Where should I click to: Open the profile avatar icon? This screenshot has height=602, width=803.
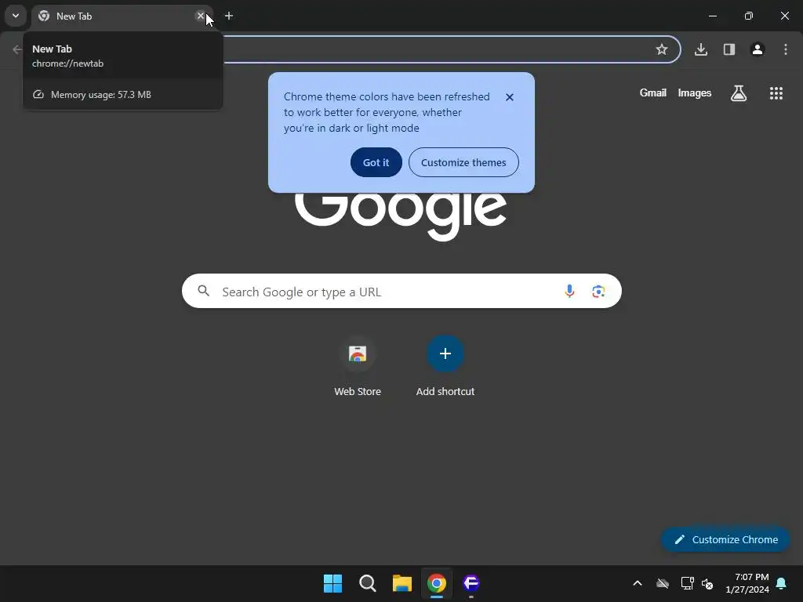coord(758,49)
